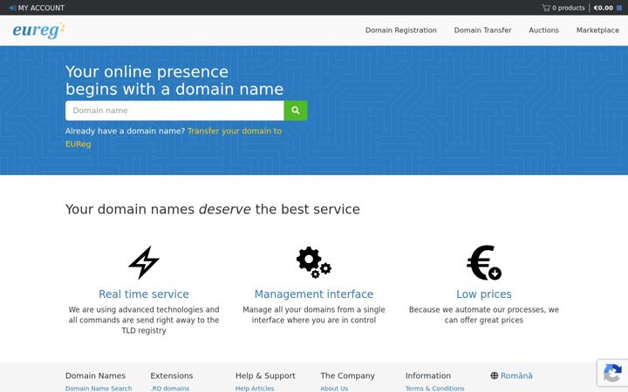This screenshot has height=392, width=628.
Task: Click the heading Your domain names deserve the best service
Action: (x=212, y=209)
